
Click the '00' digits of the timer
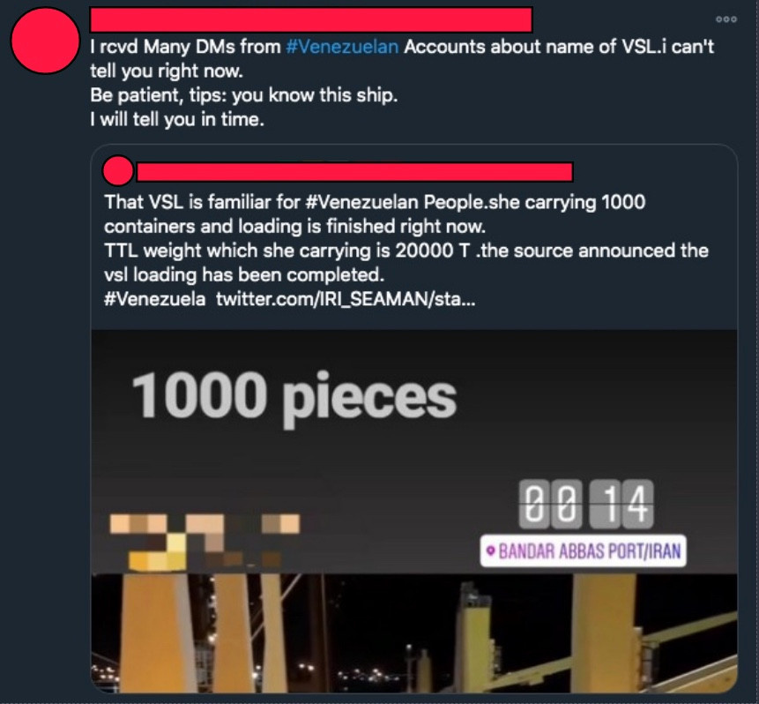coord(550,504)
